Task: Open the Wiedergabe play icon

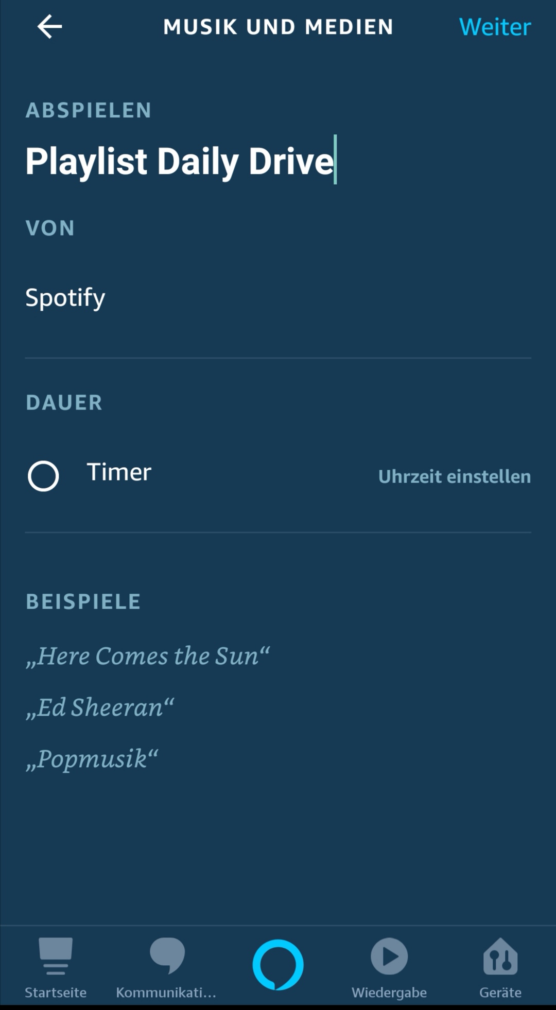Action: tap(389, 956)
